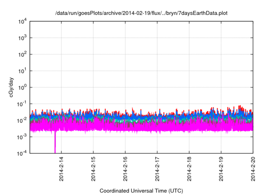The width and height of the screenshot is (279, 195).
Task: Click the 10^2 y-axis tick label
Action: click(x=23, y=54)
